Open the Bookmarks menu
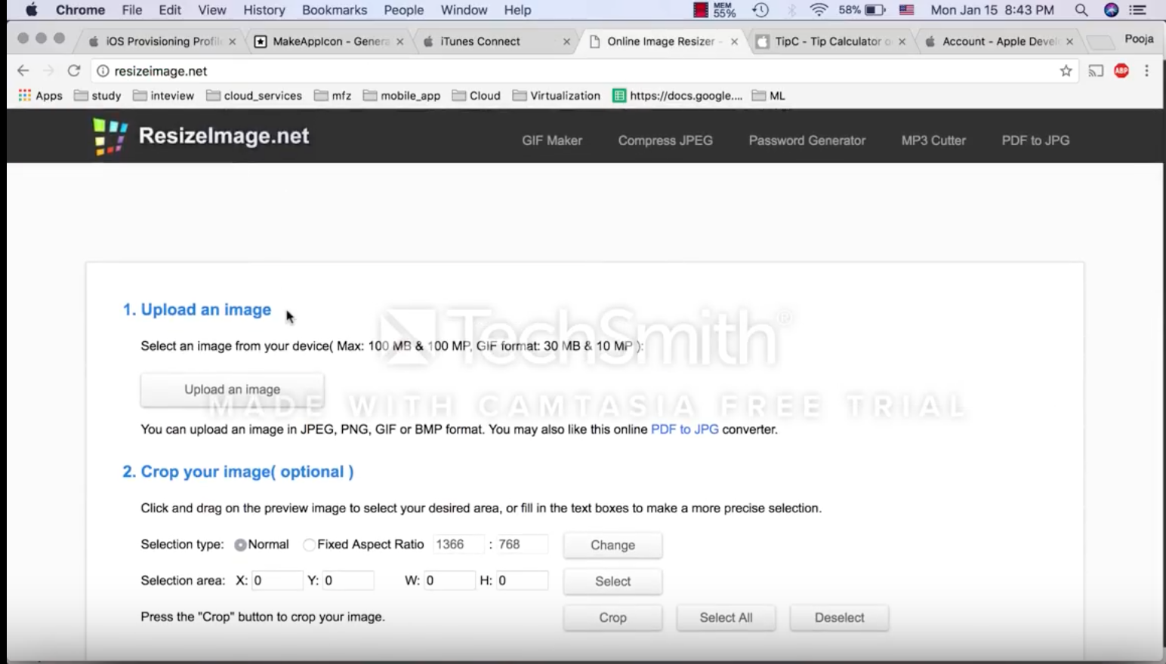1166x664 pixels. click(335, 10)
